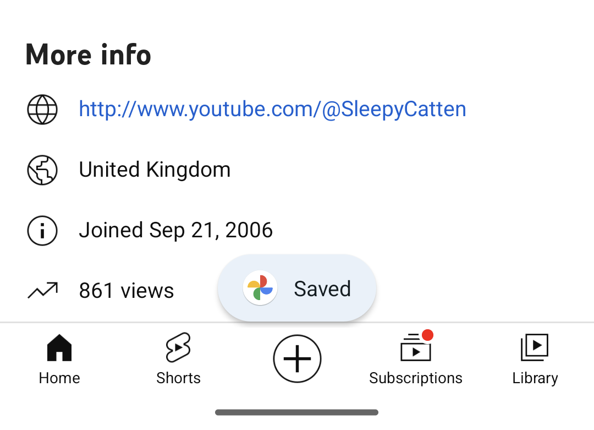Select the Home tab label
Screen dimensions: 594x430
point(59,378)
